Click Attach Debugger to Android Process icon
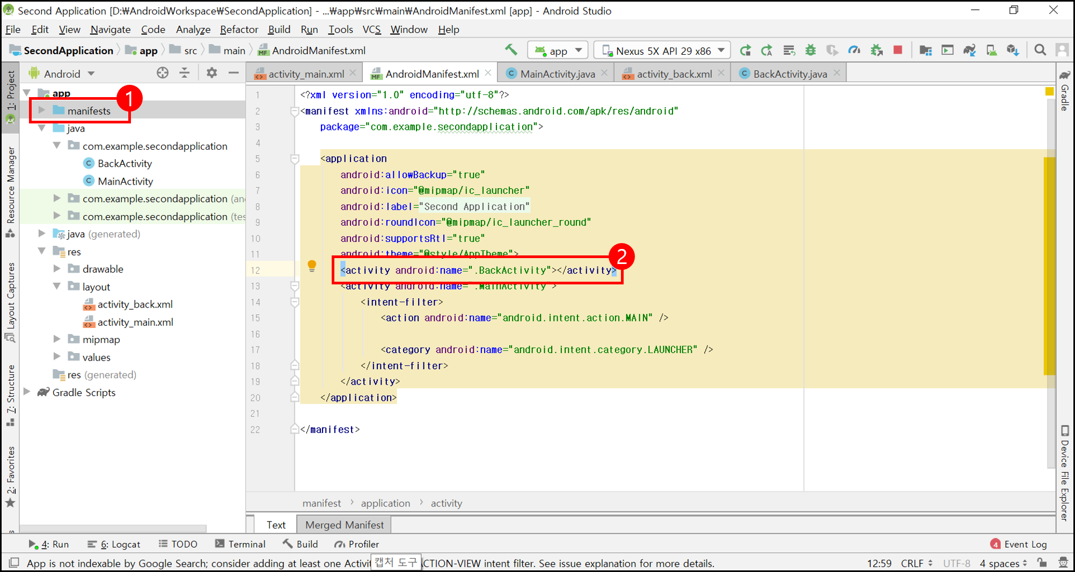The height and width of the screenshot is (572, 1075). [x=876, y=50]
